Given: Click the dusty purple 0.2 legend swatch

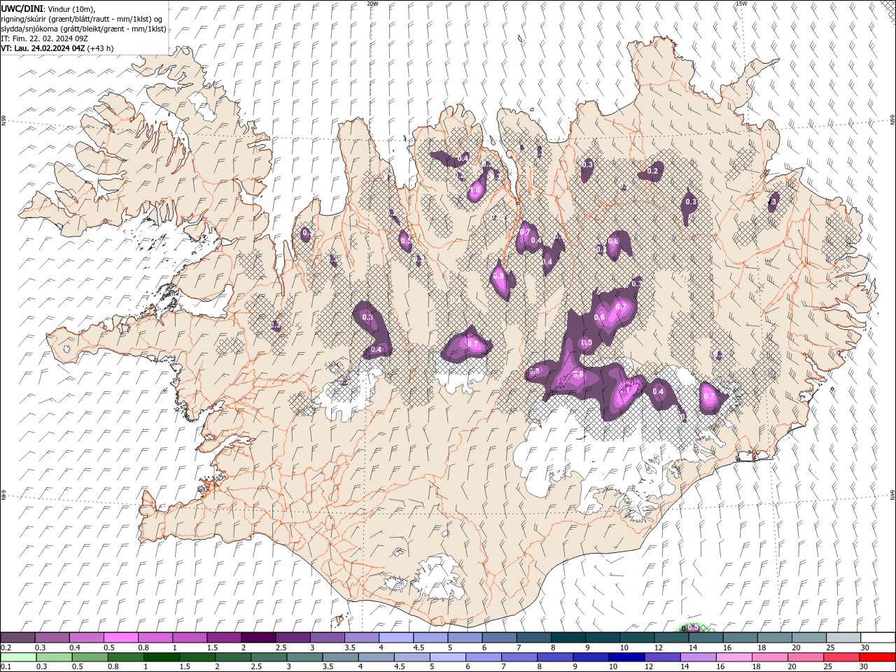Looking at the screenshot, I should pos(17,638).
